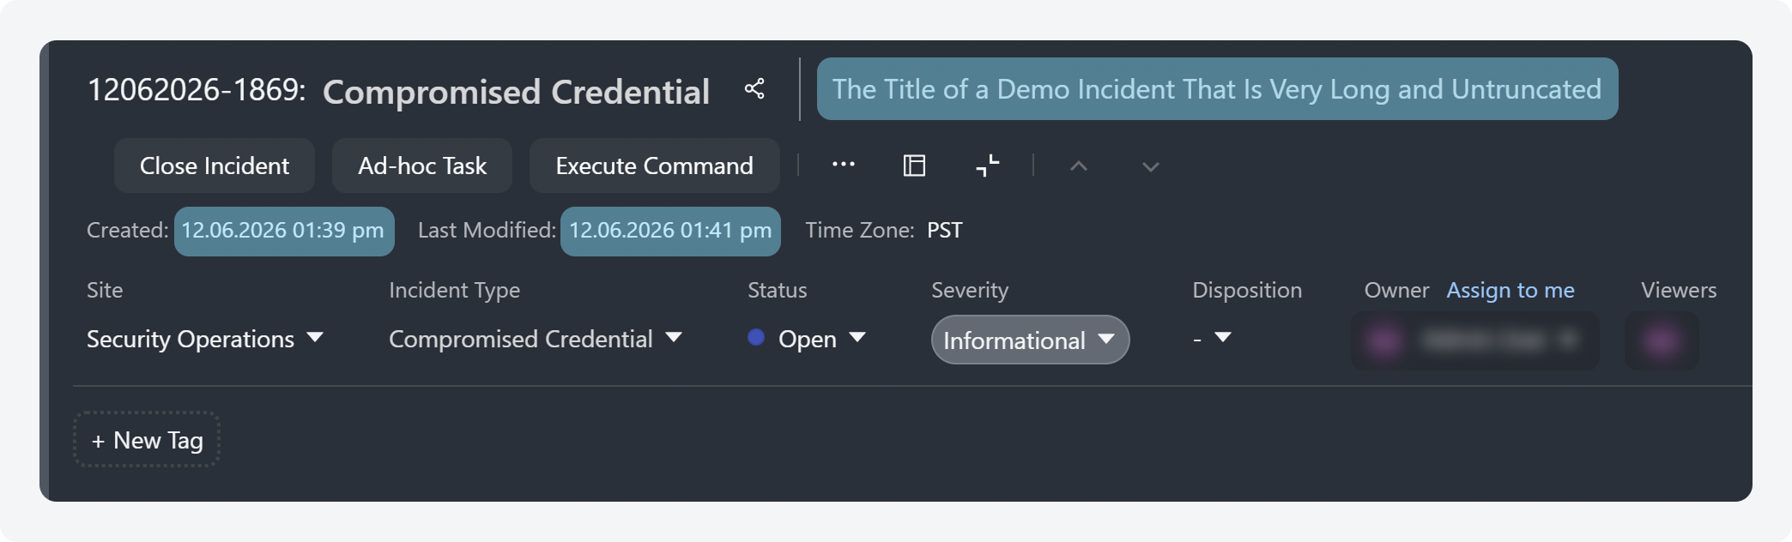This screenshot has height=542, width=1792.
Task: Click the blurred owner avatar
Action: coord(1385,340)
